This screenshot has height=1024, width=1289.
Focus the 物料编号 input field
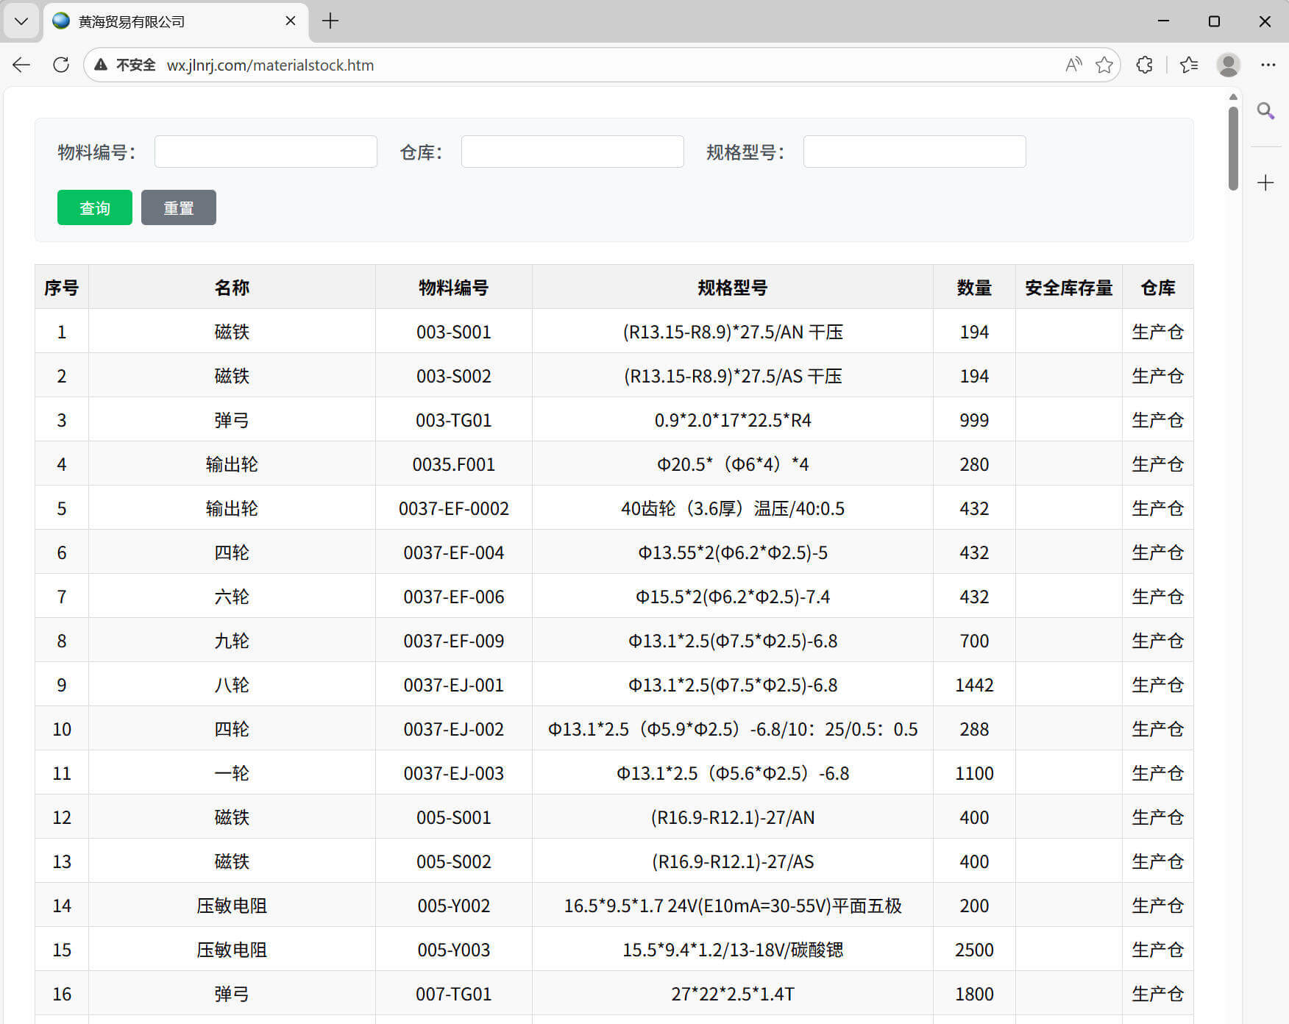(x=266, y=152)
